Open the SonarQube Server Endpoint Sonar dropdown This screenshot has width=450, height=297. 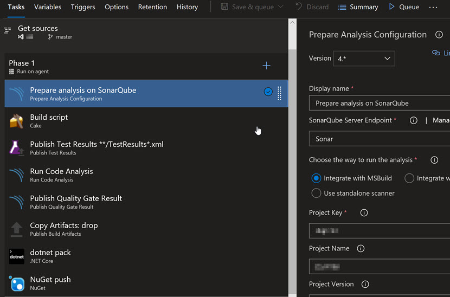click(380, 139)
